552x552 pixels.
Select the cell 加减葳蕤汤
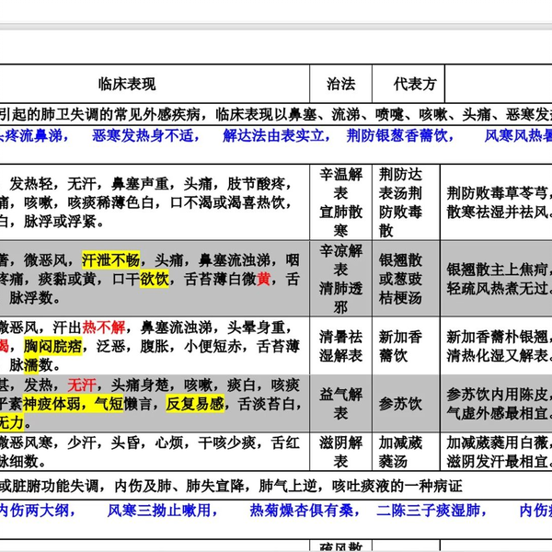pyautogui.click(x=406, y=452)
